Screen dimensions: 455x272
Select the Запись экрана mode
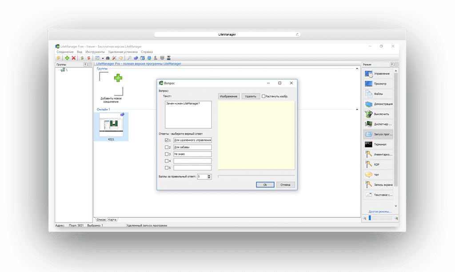[379, 185]
